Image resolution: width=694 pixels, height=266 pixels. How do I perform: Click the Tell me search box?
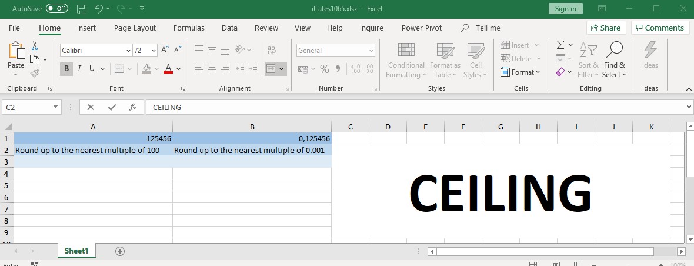click(x=481, y=28)
